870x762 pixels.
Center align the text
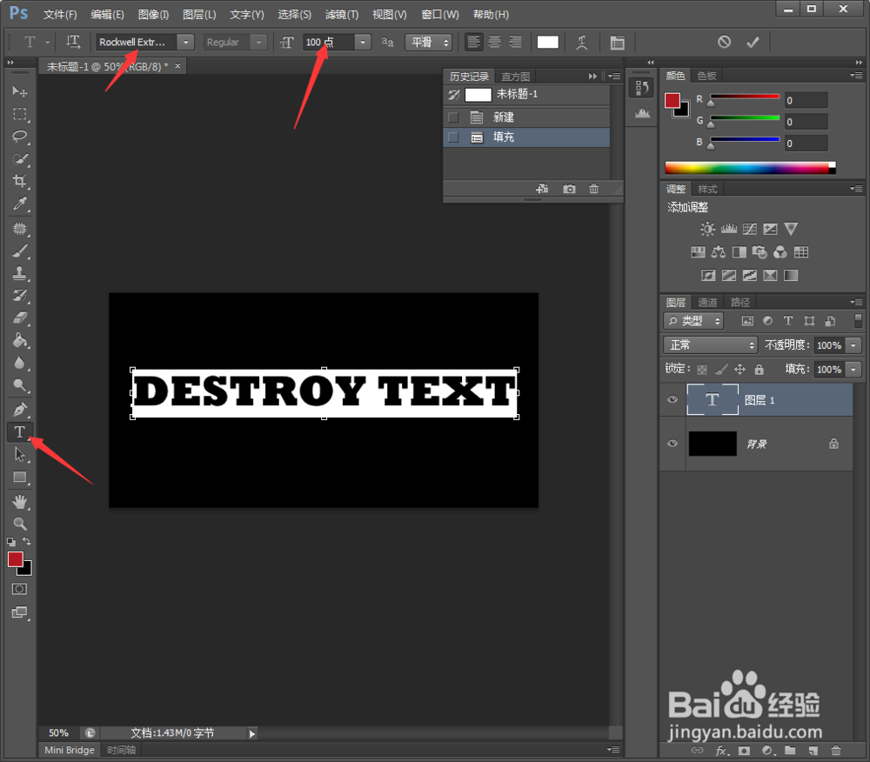pyautogui.click(x=494, y=42)
